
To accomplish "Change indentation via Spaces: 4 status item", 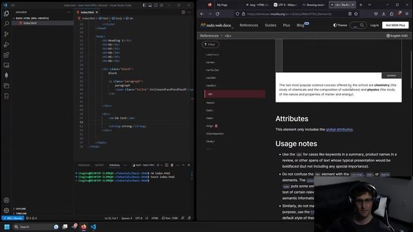I will point(126,218).
